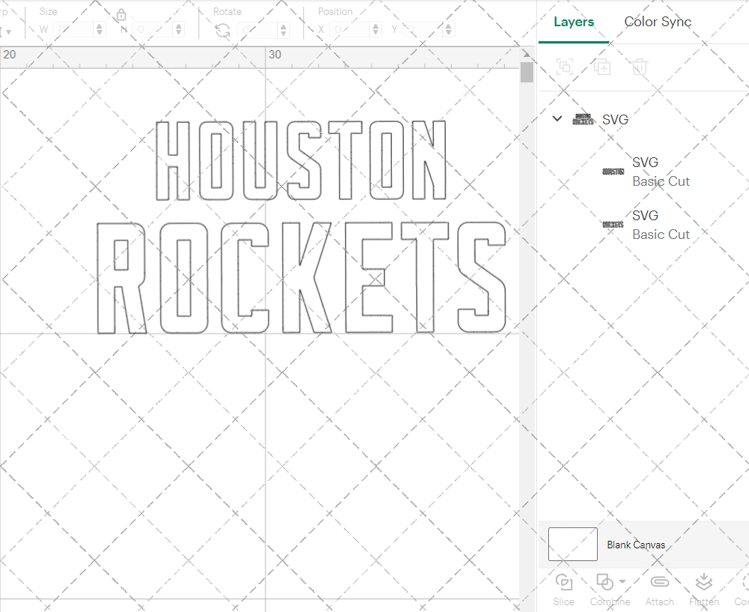Click the Size width input field
The height and width of the screenshot is (612, 749).
[x=73, y=30]
